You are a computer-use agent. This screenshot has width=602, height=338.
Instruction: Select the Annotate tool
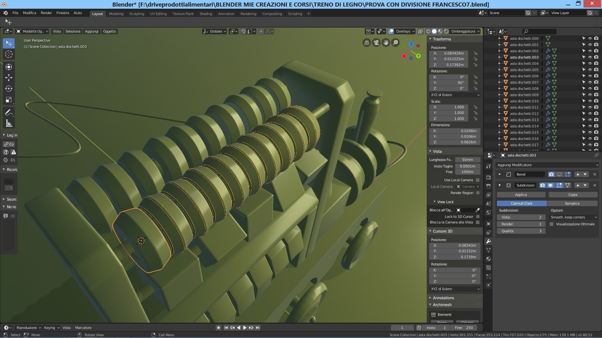9,112
